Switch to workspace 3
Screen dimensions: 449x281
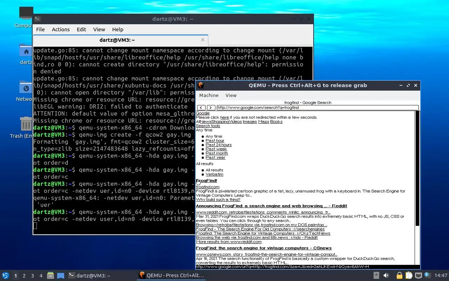tap(32, 276)
